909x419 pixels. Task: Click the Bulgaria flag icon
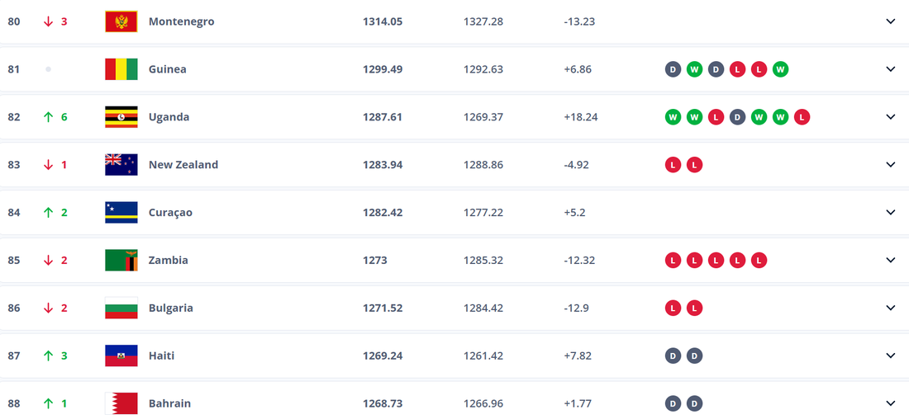[121, 308]
